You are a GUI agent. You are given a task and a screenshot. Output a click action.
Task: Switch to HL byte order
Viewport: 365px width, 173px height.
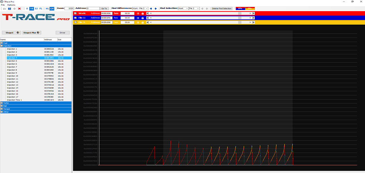pyautogui.click(x=47, y=8)
